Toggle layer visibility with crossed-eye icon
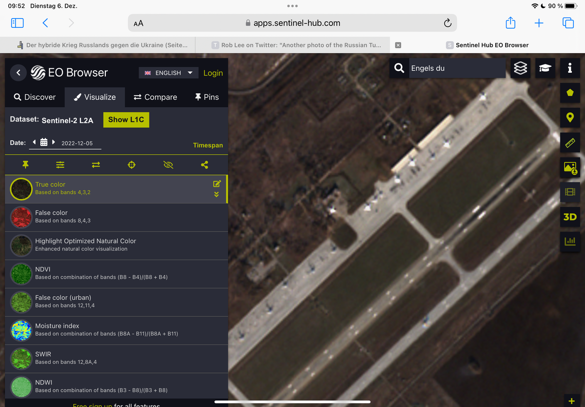The image size is (585, 407). [168, 165]
